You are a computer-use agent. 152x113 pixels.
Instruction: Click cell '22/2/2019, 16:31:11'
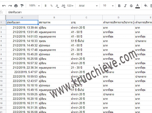[22, 103]
